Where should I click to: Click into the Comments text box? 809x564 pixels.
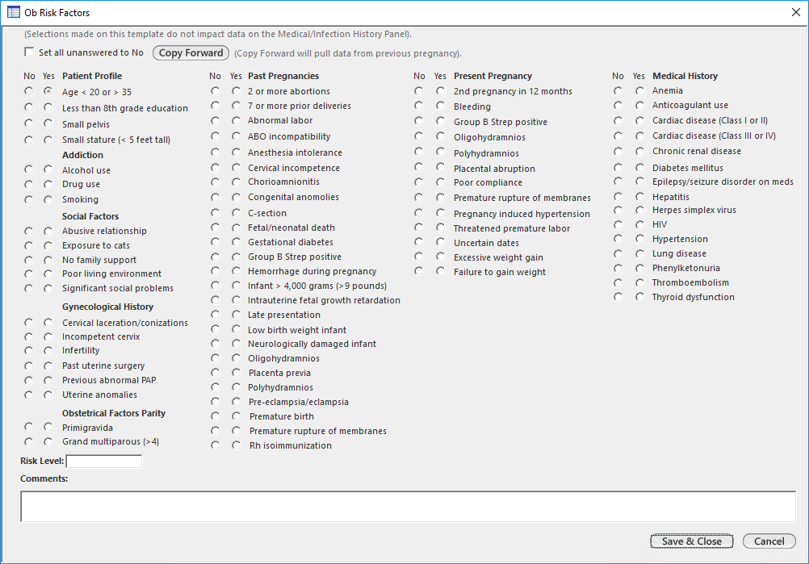[x=408, y=506]
